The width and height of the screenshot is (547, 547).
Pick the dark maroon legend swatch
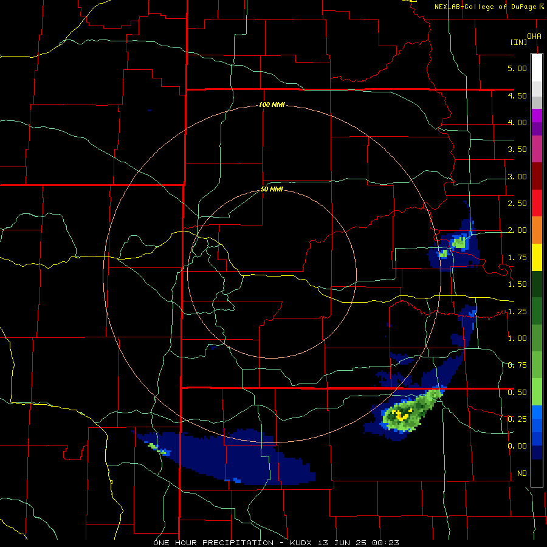(537, 176)
